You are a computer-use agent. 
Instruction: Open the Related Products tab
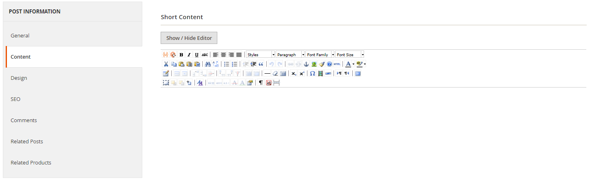point(31,162)
